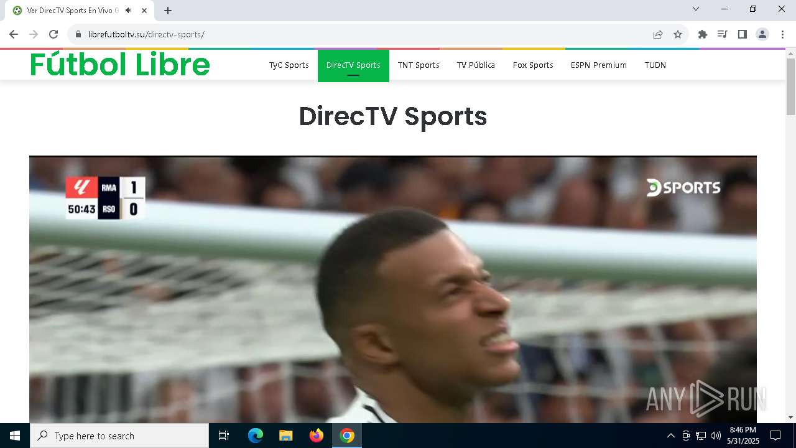Show hidden system tray icons
This screenshot has height=448, width=796.
point(670,436)
